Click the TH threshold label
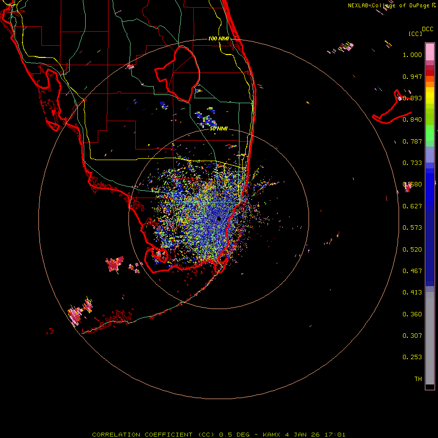 [418, 379]
